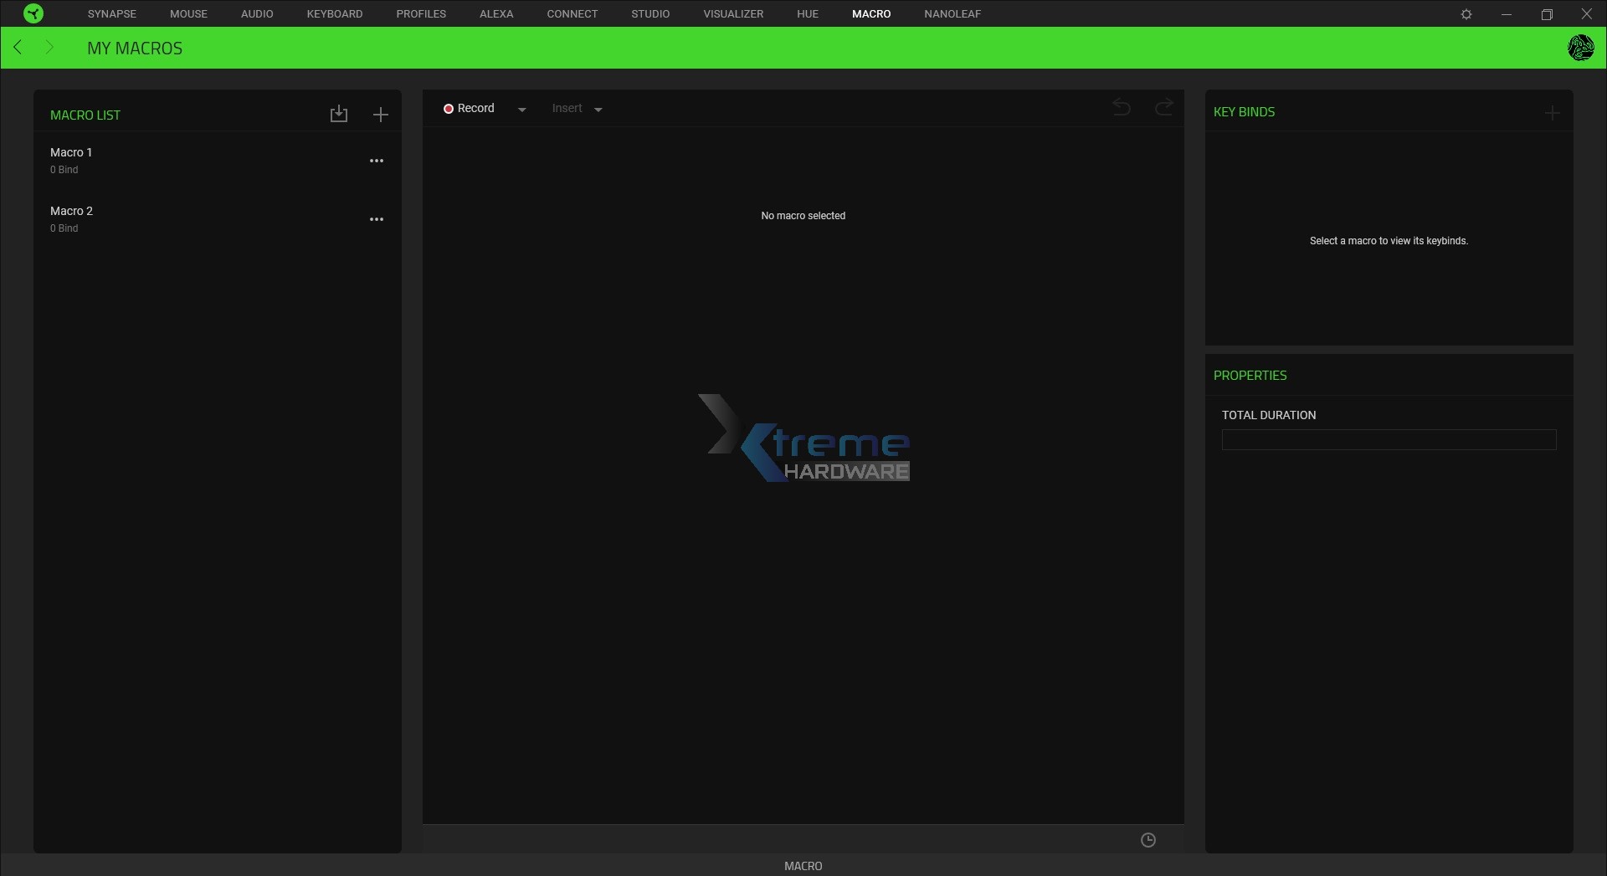Open the user profile avatar
Image resolution: width=1607 pixels, height=876 pixels.
tap(1580, 48)
